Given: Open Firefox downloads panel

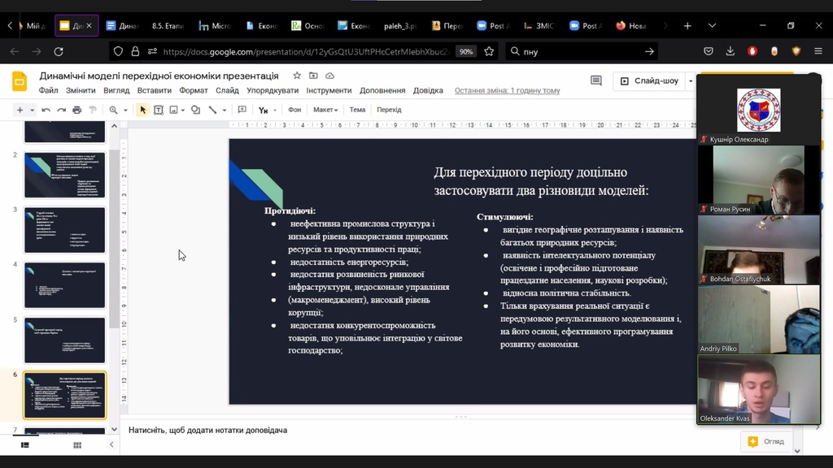Looking at the screenshot, I should pos(731,51).
